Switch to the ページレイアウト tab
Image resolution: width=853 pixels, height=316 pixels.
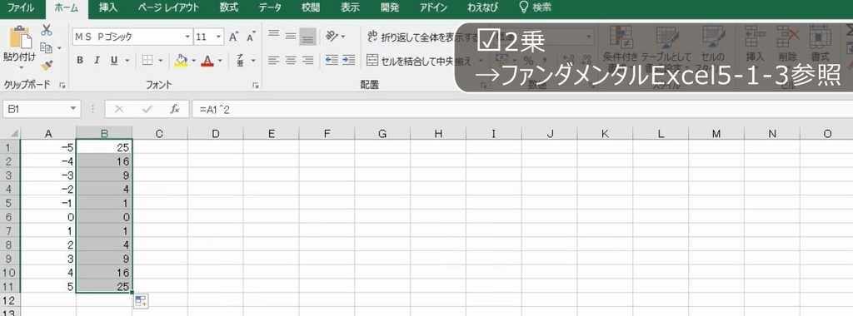168,7
